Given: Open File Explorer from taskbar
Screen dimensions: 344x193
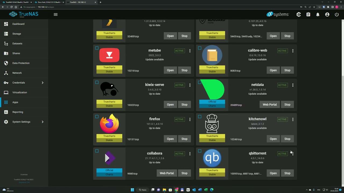Looking at the screenshot, I should click(x=164, y=190).
